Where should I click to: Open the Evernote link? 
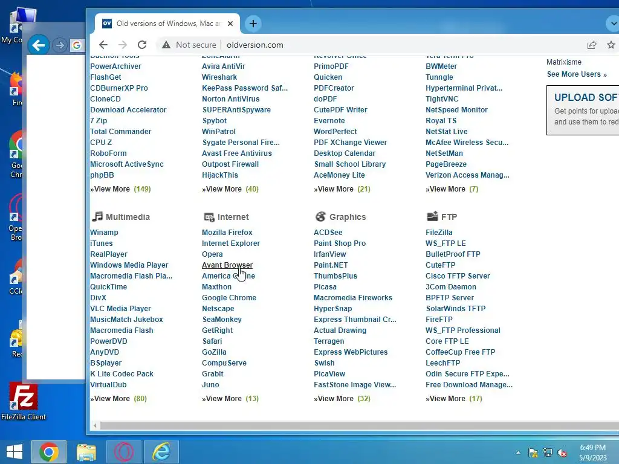[x=329, y=121]
